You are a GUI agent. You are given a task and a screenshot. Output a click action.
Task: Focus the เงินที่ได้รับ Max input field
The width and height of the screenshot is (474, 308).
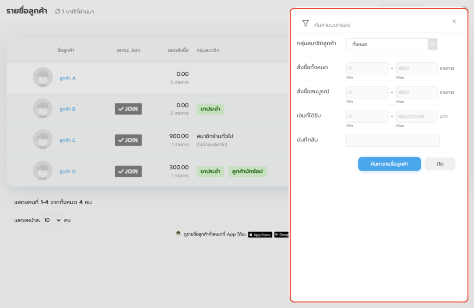[417, 117]
